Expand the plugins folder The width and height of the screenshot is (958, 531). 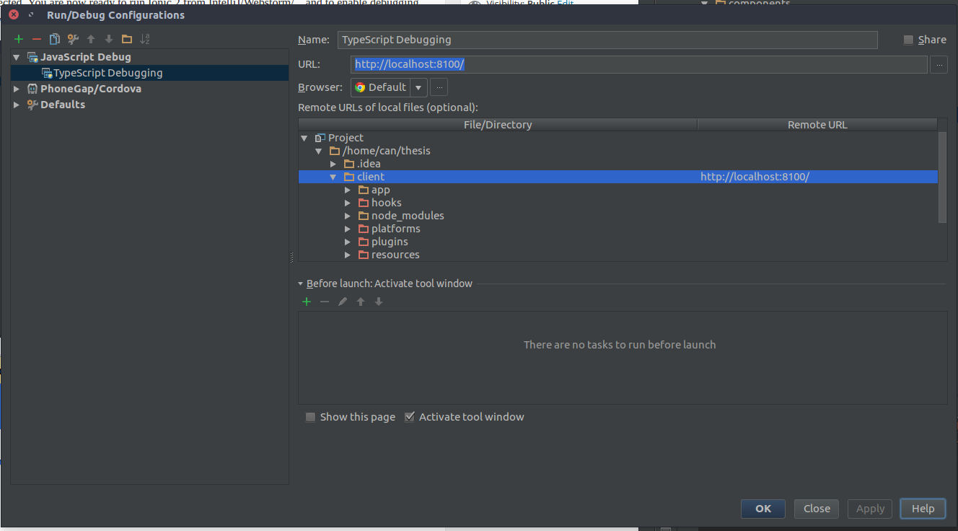[348, 242]
